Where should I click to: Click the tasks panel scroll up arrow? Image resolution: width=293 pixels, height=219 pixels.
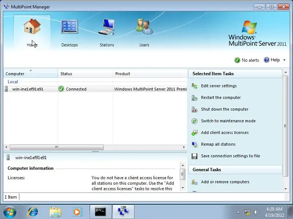[x=286, y=72]
